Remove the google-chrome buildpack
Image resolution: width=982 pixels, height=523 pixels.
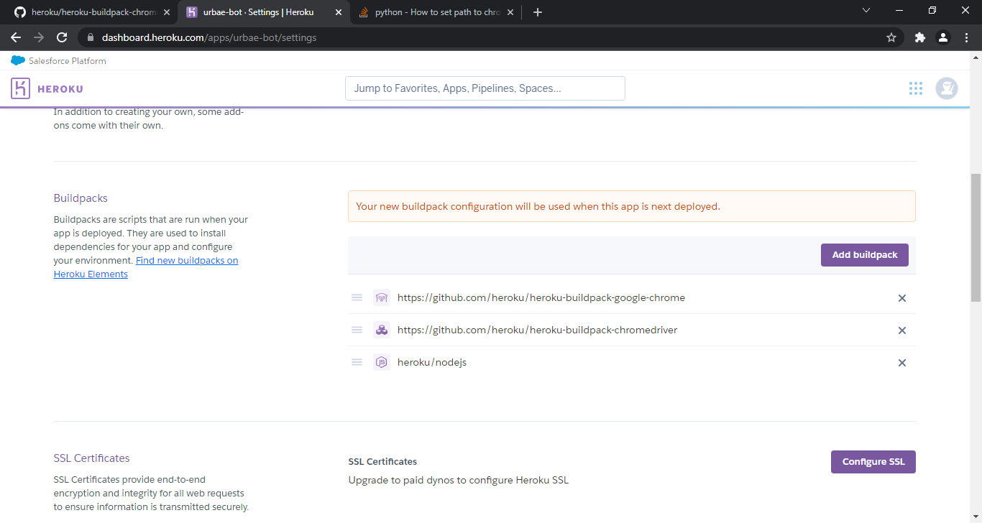click(x=901, y=298)
